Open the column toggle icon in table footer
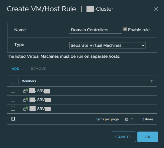This screenshot has height=148, width=164. (x=13, y=119)
